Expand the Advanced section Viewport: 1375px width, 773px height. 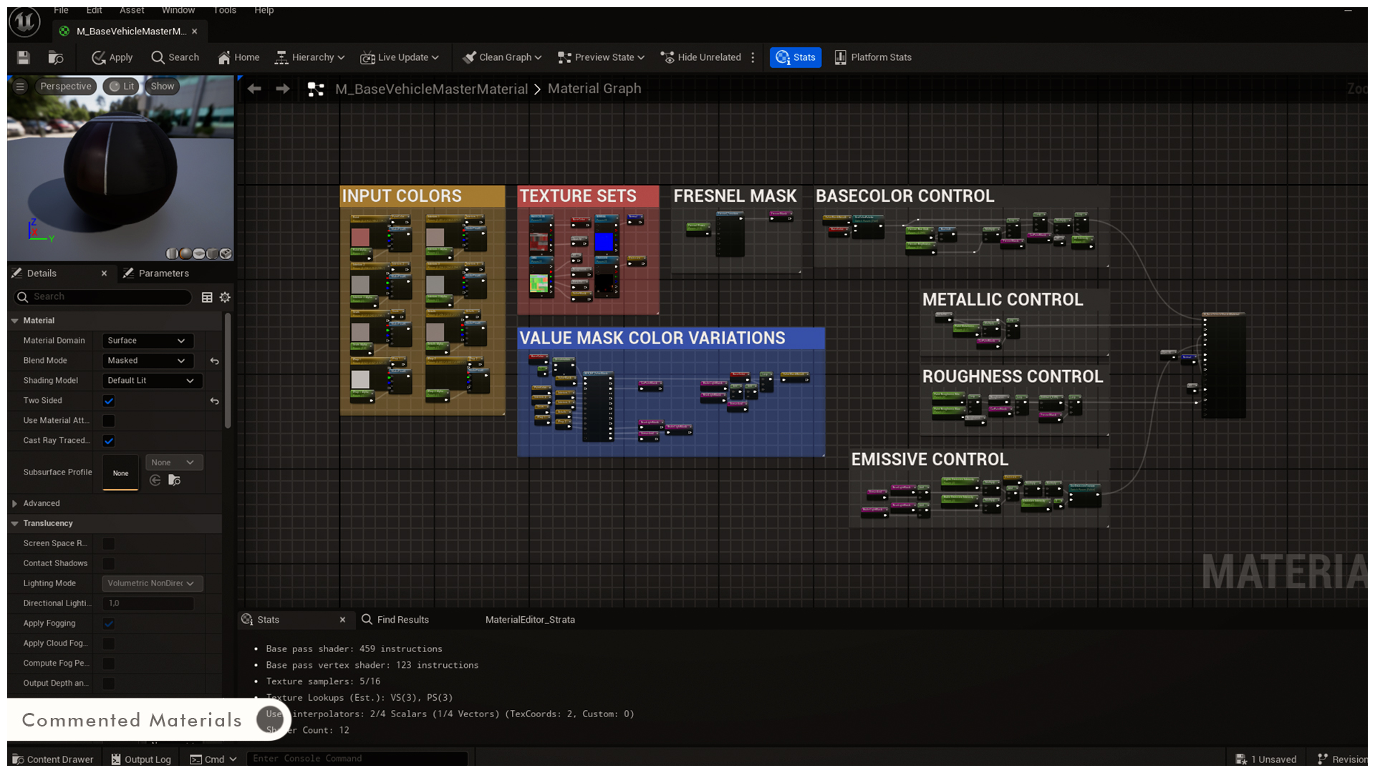tap(41, 503)
